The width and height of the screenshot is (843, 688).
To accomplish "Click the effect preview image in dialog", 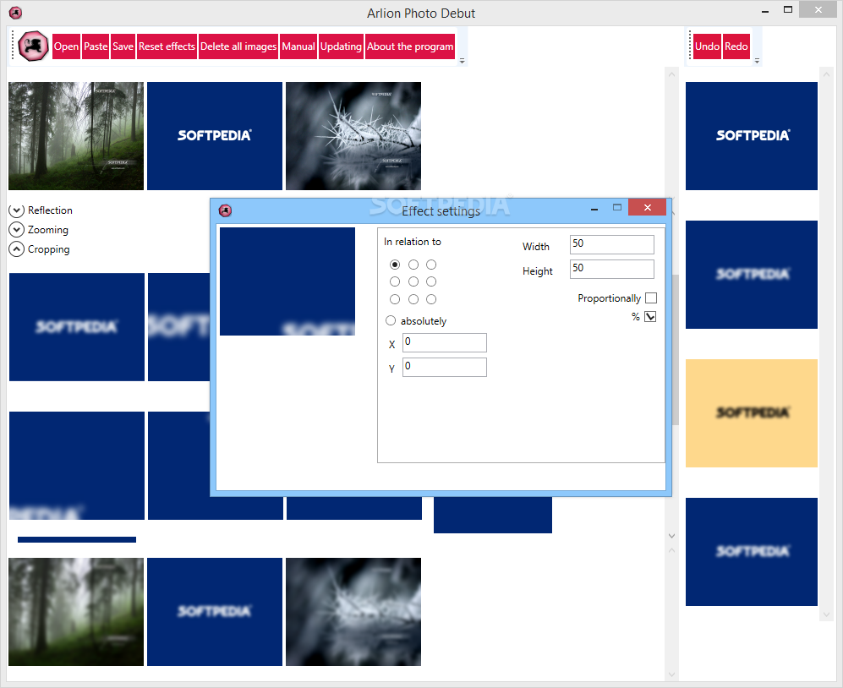I will pos(287,281).
